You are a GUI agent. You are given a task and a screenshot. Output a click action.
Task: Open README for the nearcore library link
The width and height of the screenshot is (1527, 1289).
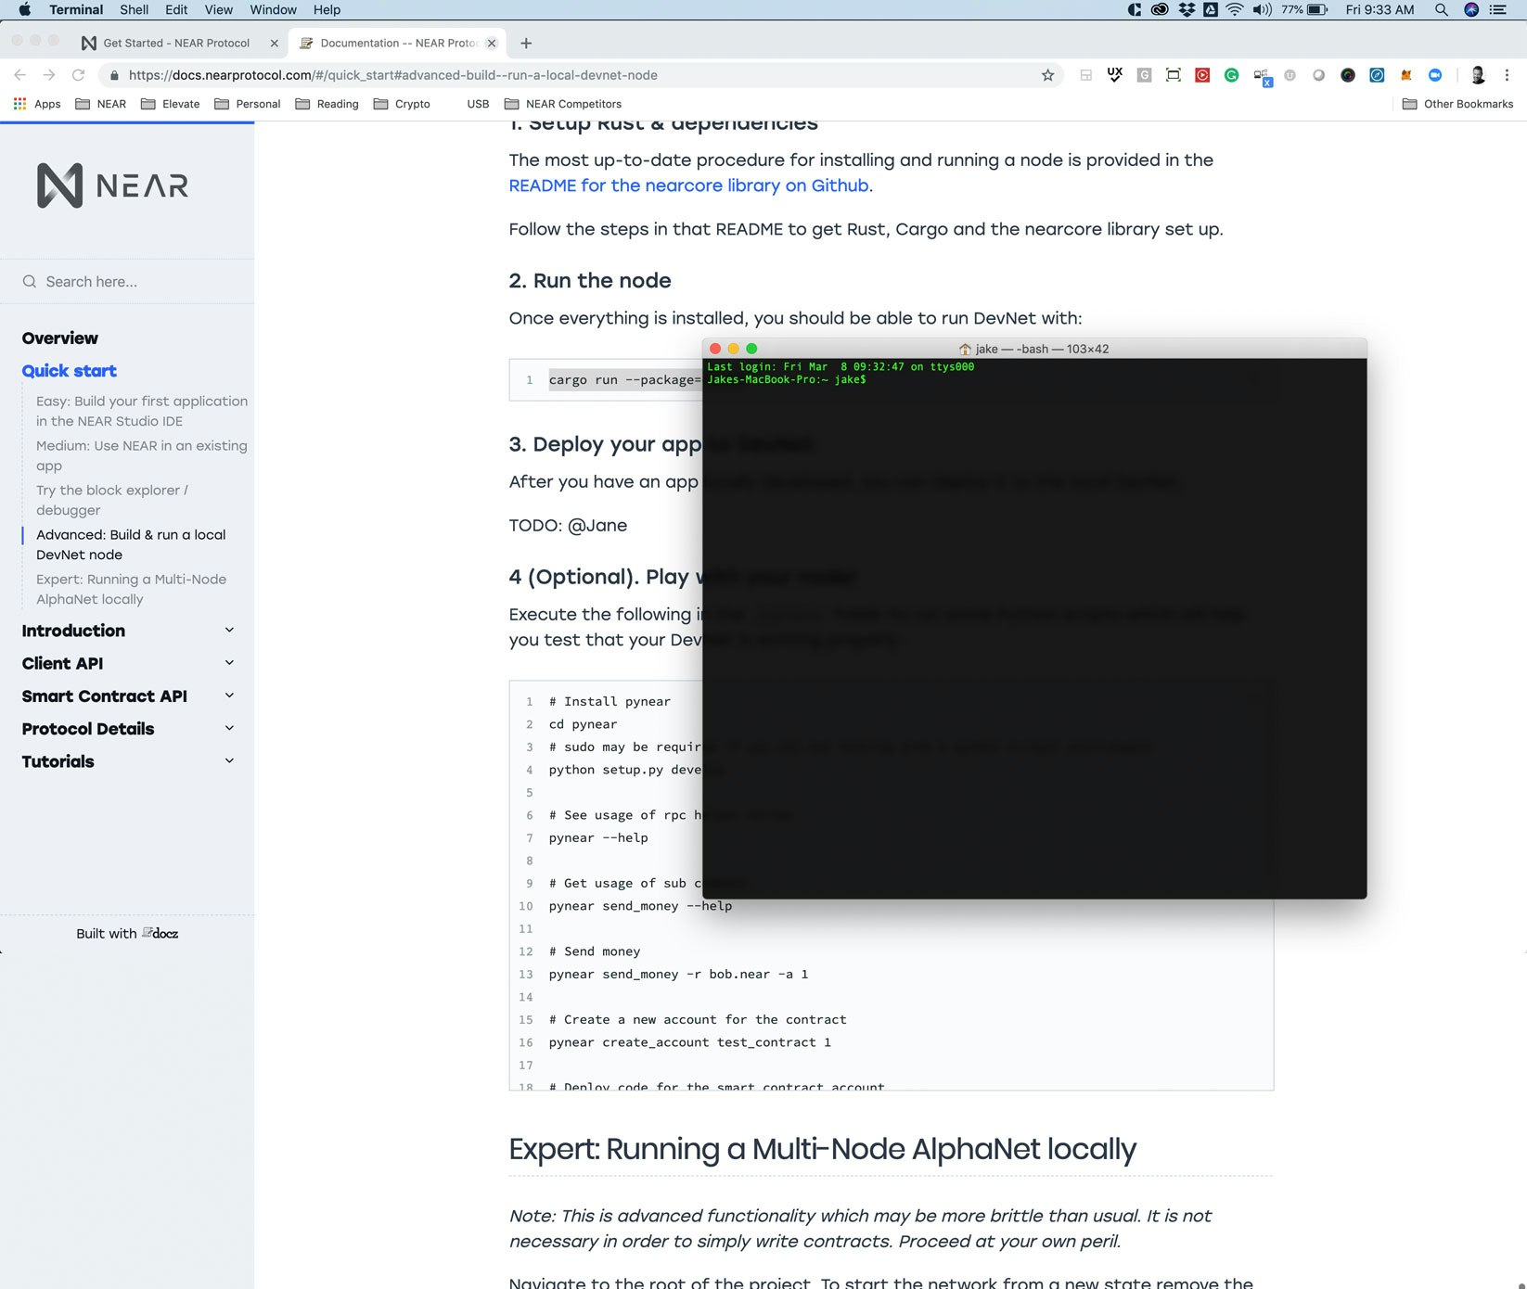tap(688, 185)
